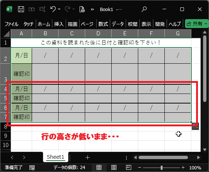
Task: Click the print preview page icon
Action: click(82, 9)
